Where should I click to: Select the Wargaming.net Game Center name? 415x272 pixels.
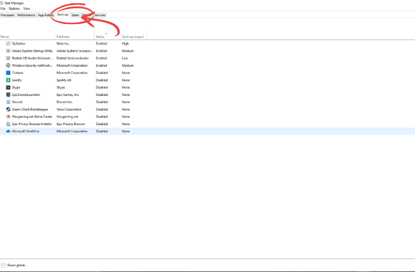coord(32,117)
